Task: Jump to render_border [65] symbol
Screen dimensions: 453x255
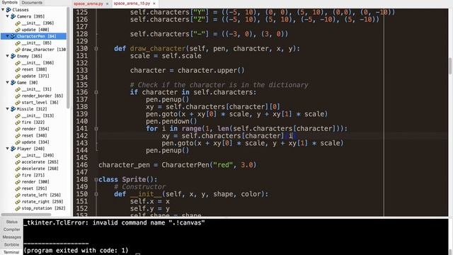Action: click(42, 96)
